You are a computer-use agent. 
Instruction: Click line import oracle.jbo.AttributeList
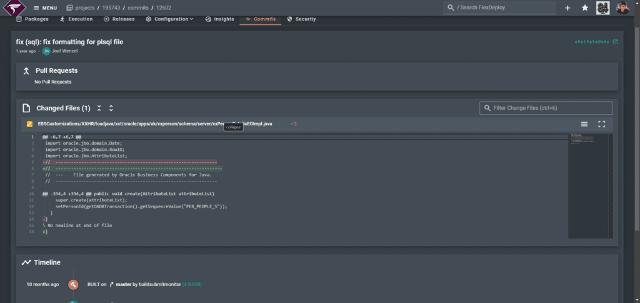[86, 156]
